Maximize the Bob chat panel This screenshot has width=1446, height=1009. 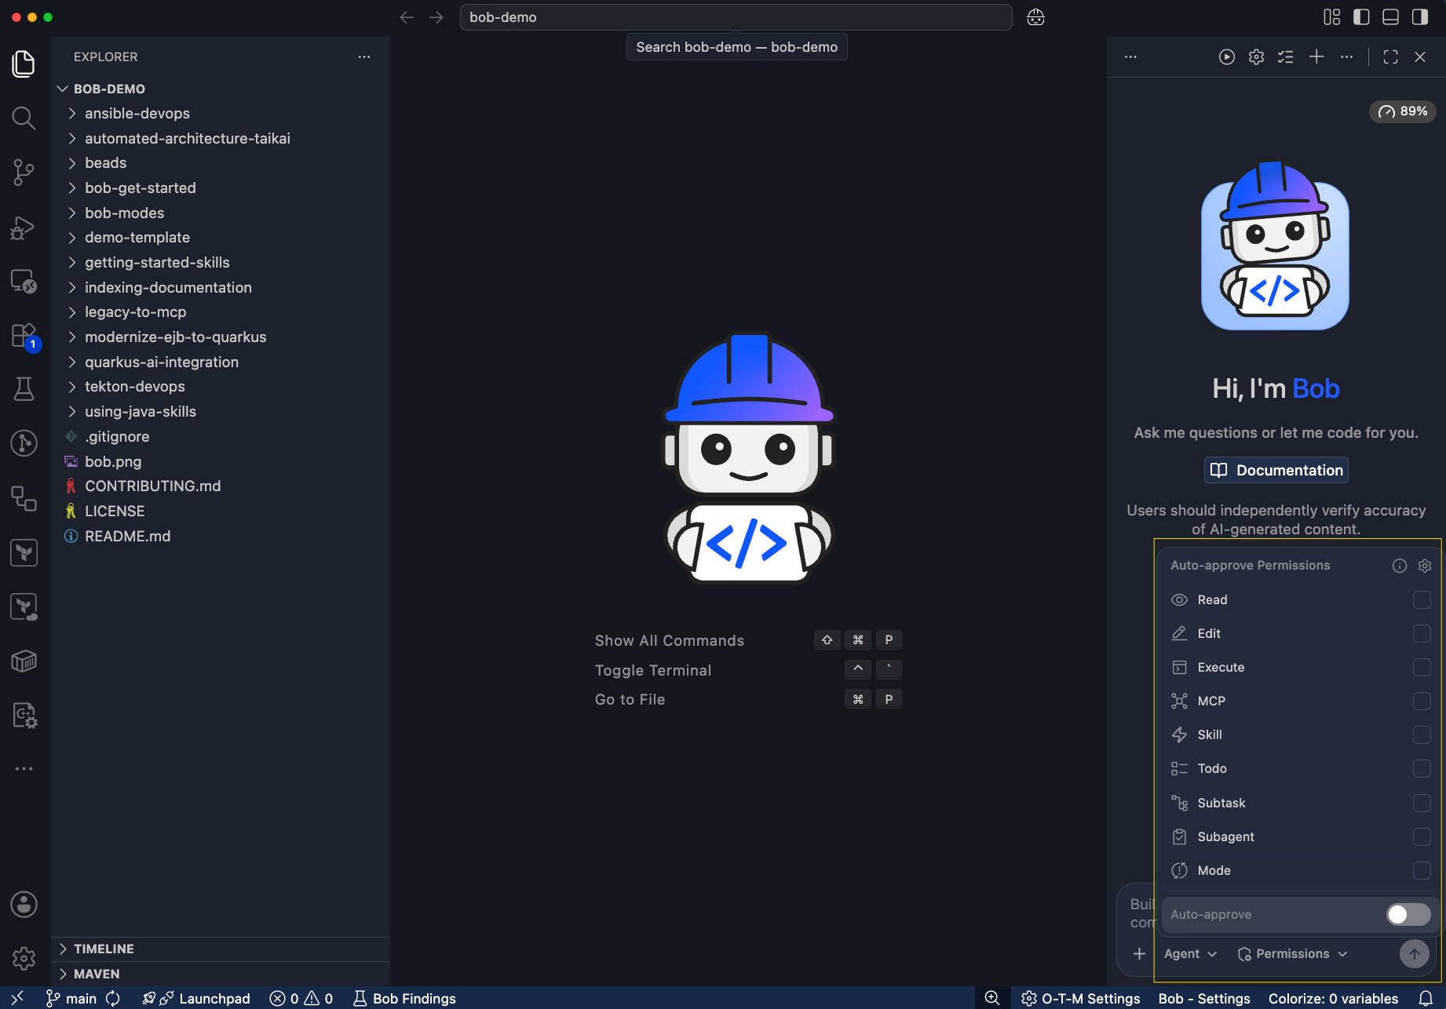click(x=1390, y=56)
